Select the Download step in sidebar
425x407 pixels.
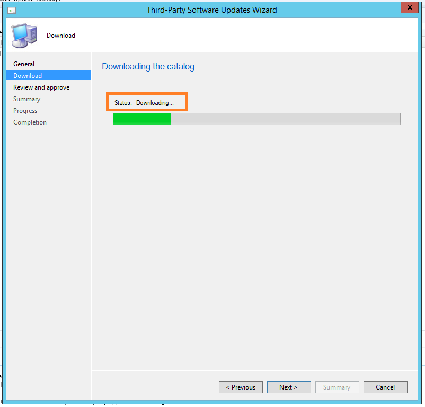49,76
